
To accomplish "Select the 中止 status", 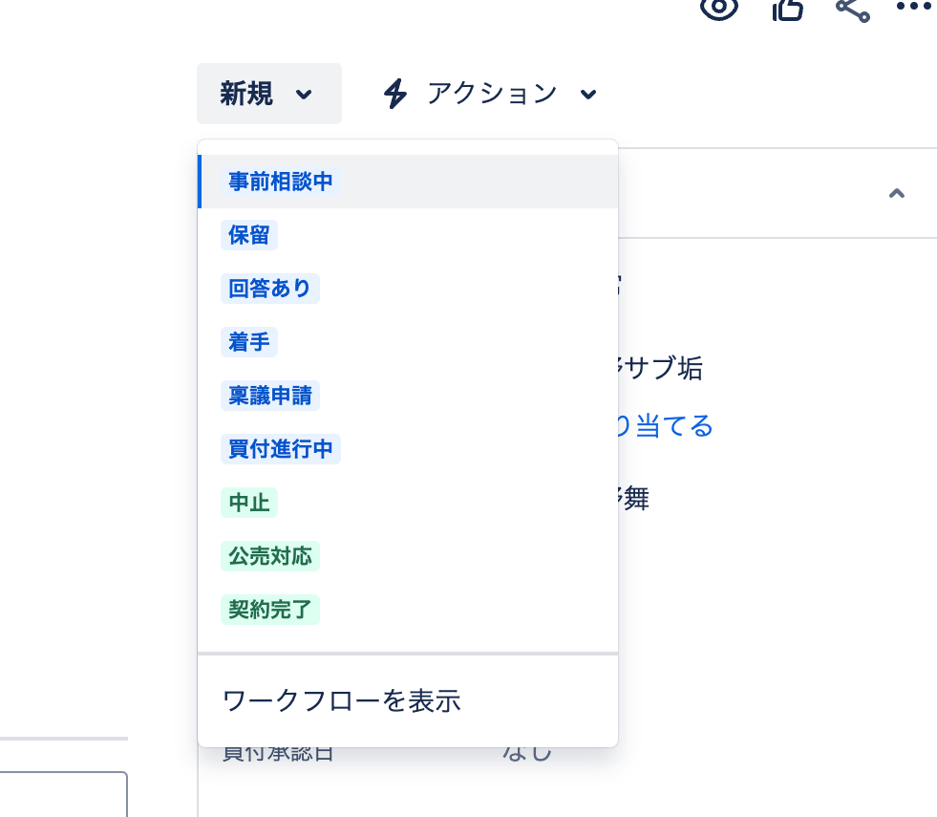I will click(248, 503).
